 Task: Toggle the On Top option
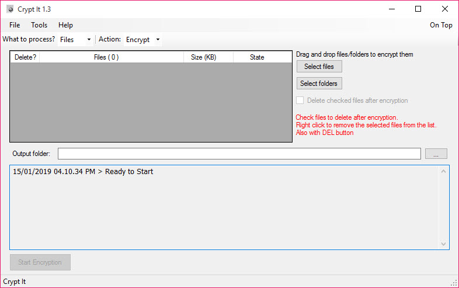pyautogui.click(x=441, y=25)
